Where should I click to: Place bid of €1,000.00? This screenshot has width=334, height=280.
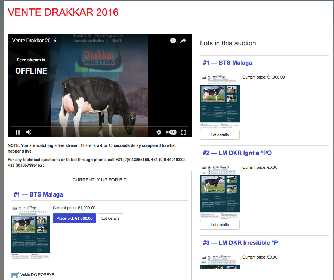pos(74,218)
